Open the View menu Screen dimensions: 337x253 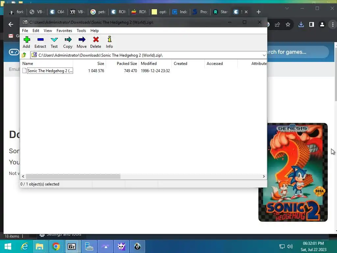coord(48,31)
